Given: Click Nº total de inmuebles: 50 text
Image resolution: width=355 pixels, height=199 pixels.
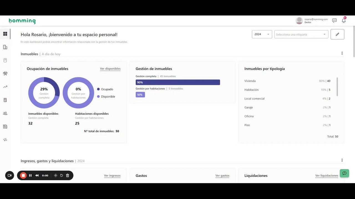Looking at the screenshot, I should coord(102,131).
